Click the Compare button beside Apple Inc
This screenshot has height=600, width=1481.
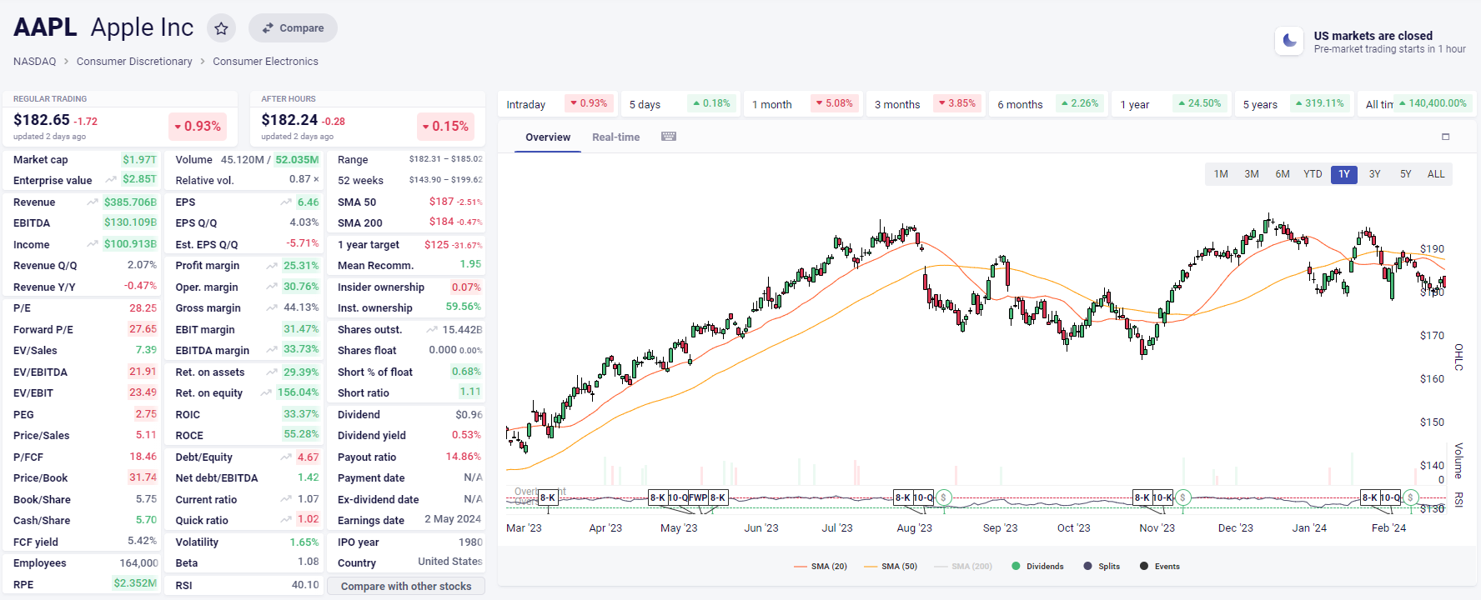coord(293,28)
